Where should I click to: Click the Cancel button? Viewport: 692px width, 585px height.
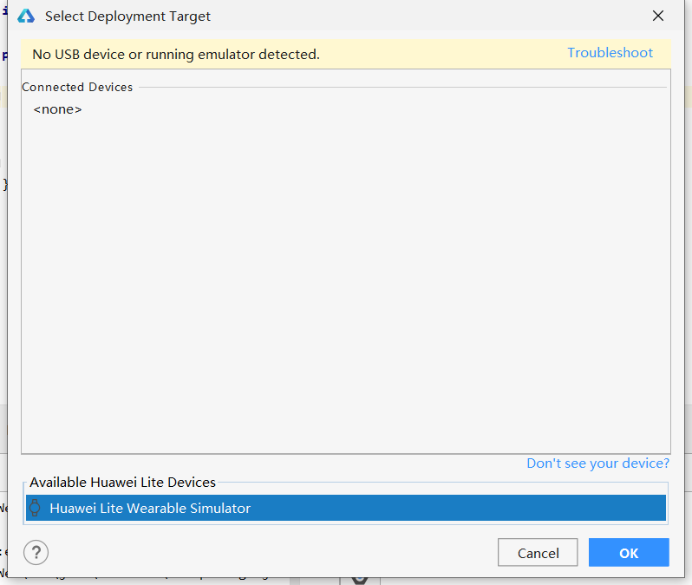pyautogui.click(x=538, y=552)
